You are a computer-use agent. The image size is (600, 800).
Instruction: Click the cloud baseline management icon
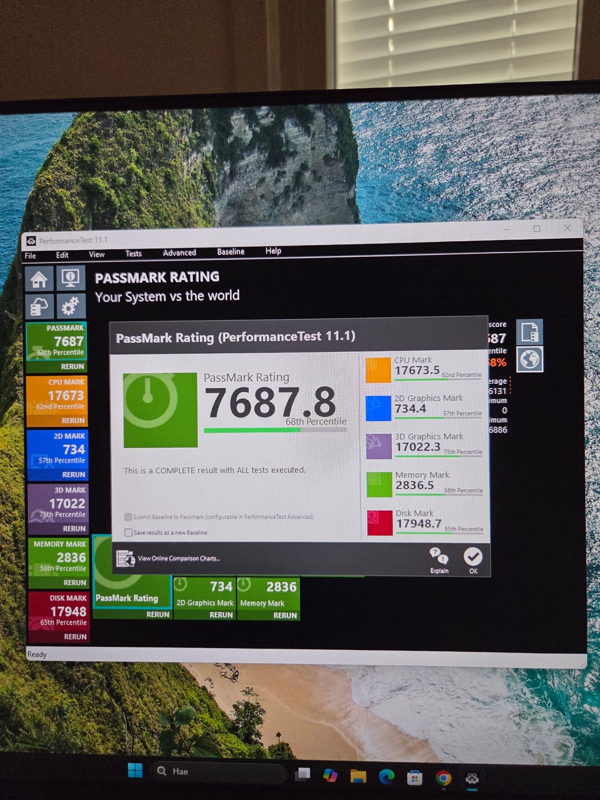pos(39,307)
